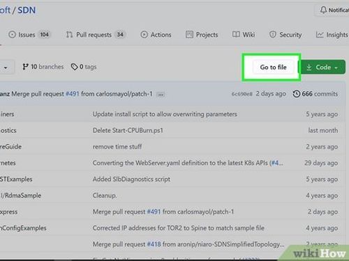Open commit 'Delete Start-CPUBurn.ps1'
Screen dimensions: 349x261
coord(128,130)
